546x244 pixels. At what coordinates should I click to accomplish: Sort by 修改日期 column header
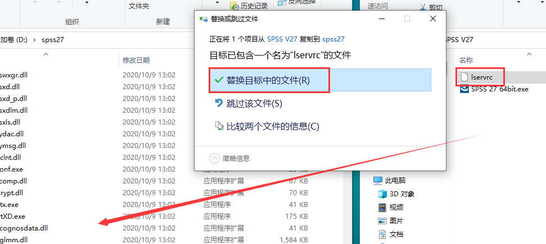click(x=136, y=60)
